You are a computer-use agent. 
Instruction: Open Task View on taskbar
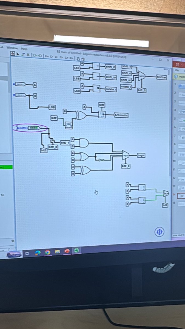[28, 253]
